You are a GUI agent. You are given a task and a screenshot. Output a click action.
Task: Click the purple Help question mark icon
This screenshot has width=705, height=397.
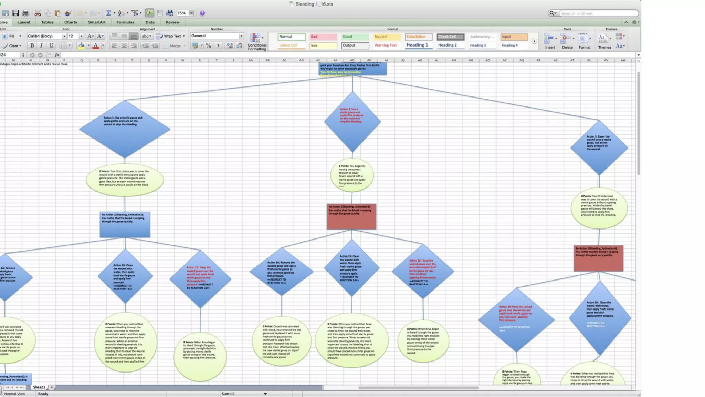[202, 13]
